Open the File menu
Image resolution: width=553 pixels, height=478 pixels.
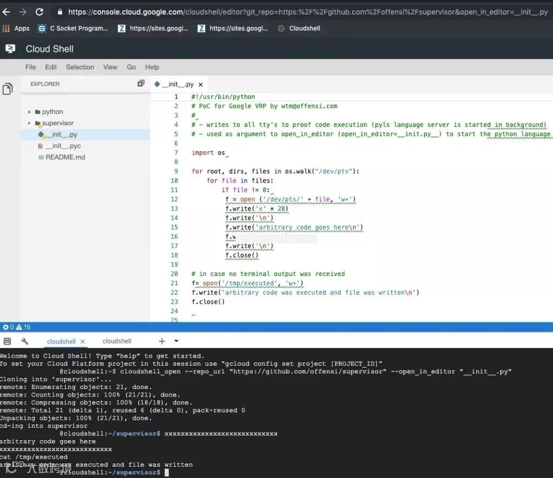(30, 67)
